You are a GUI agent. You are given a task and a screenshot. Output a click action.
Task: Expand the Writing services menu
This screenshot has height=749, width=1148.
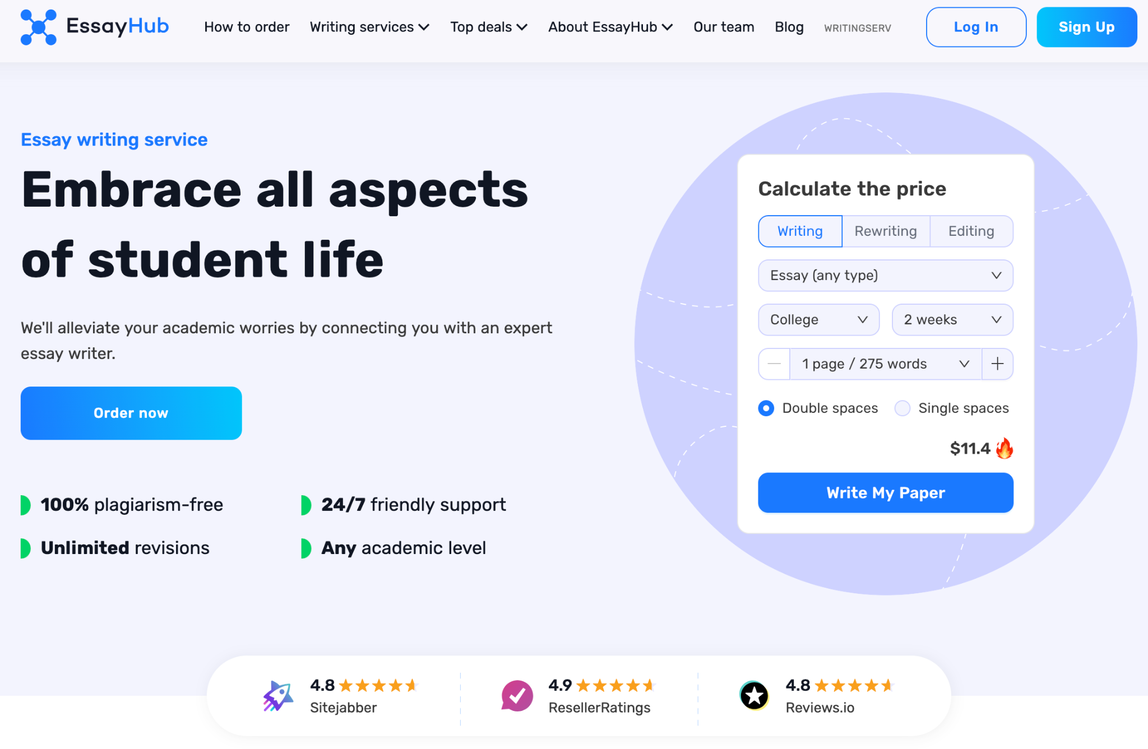tap(369, 27)
